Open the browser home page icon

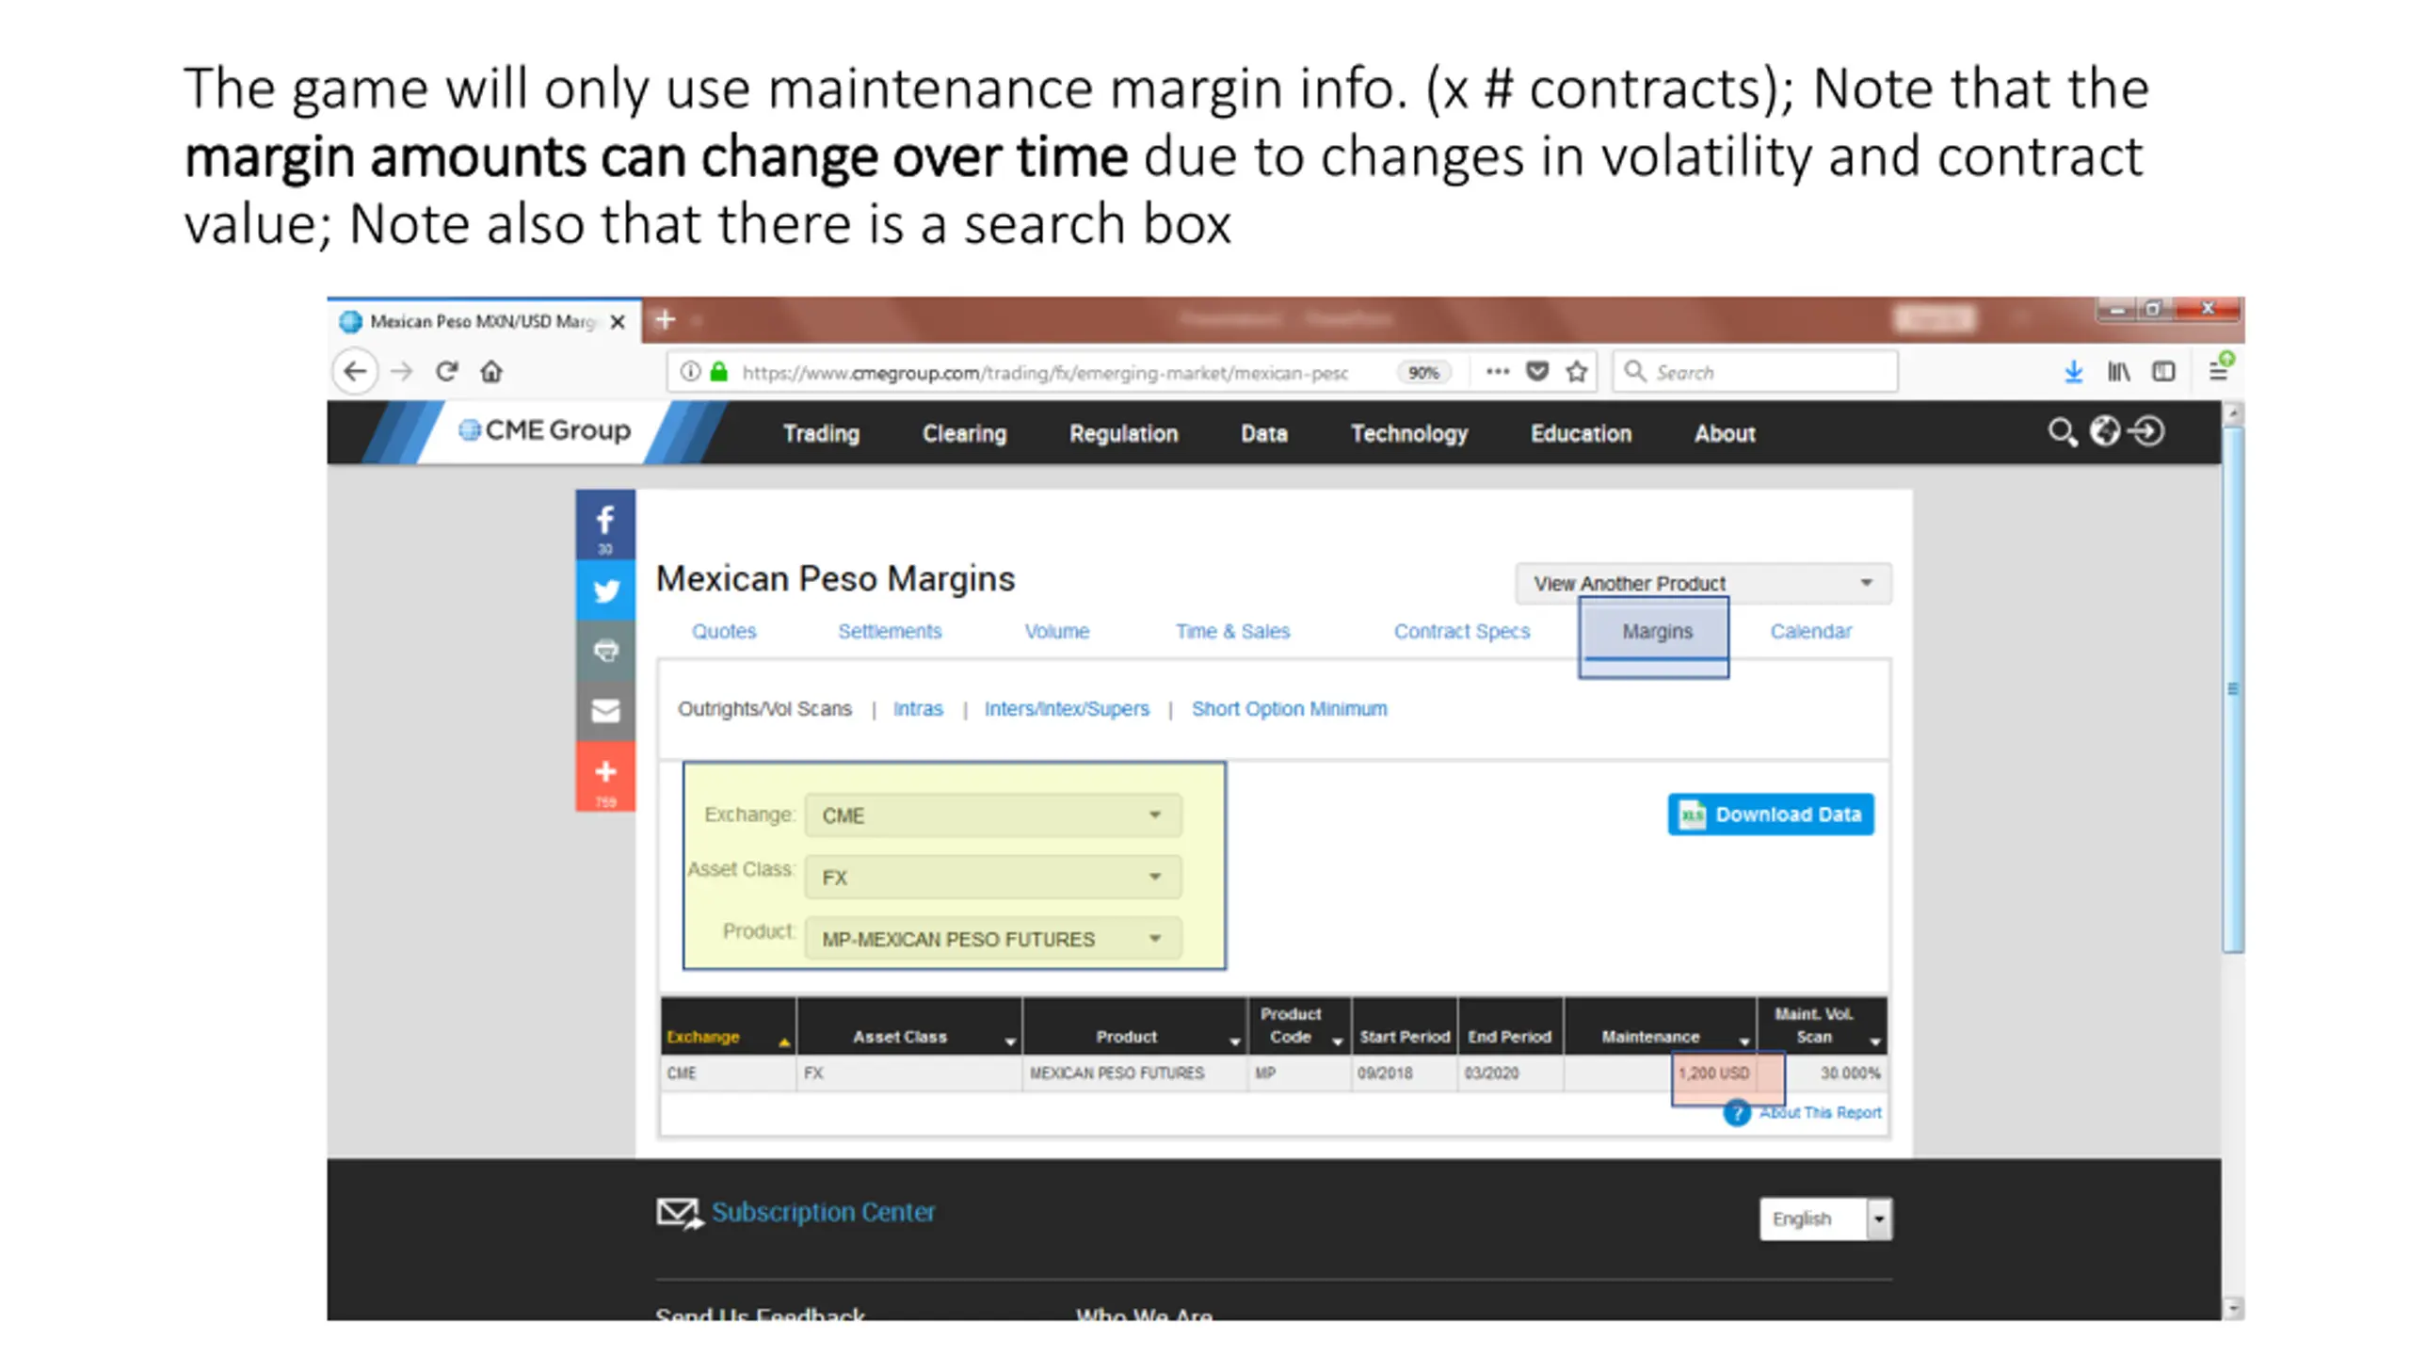490,371
